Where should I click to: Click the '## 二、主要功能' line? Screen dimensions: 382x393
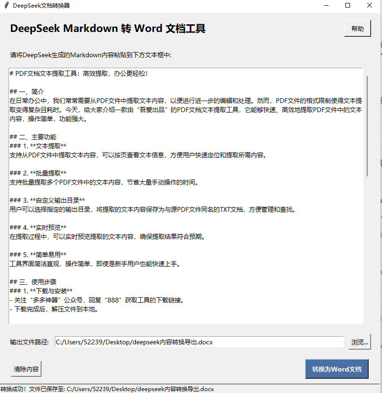pos(33,137)
